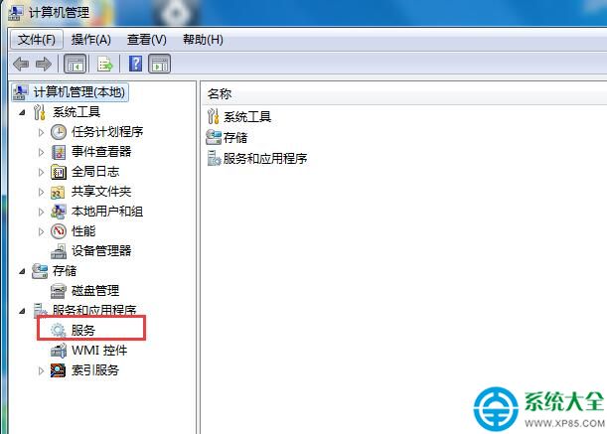Click the Back arrow toolbar icon
Image resolution: width=607 pixels, height=434 pixels.
[21, 64]
